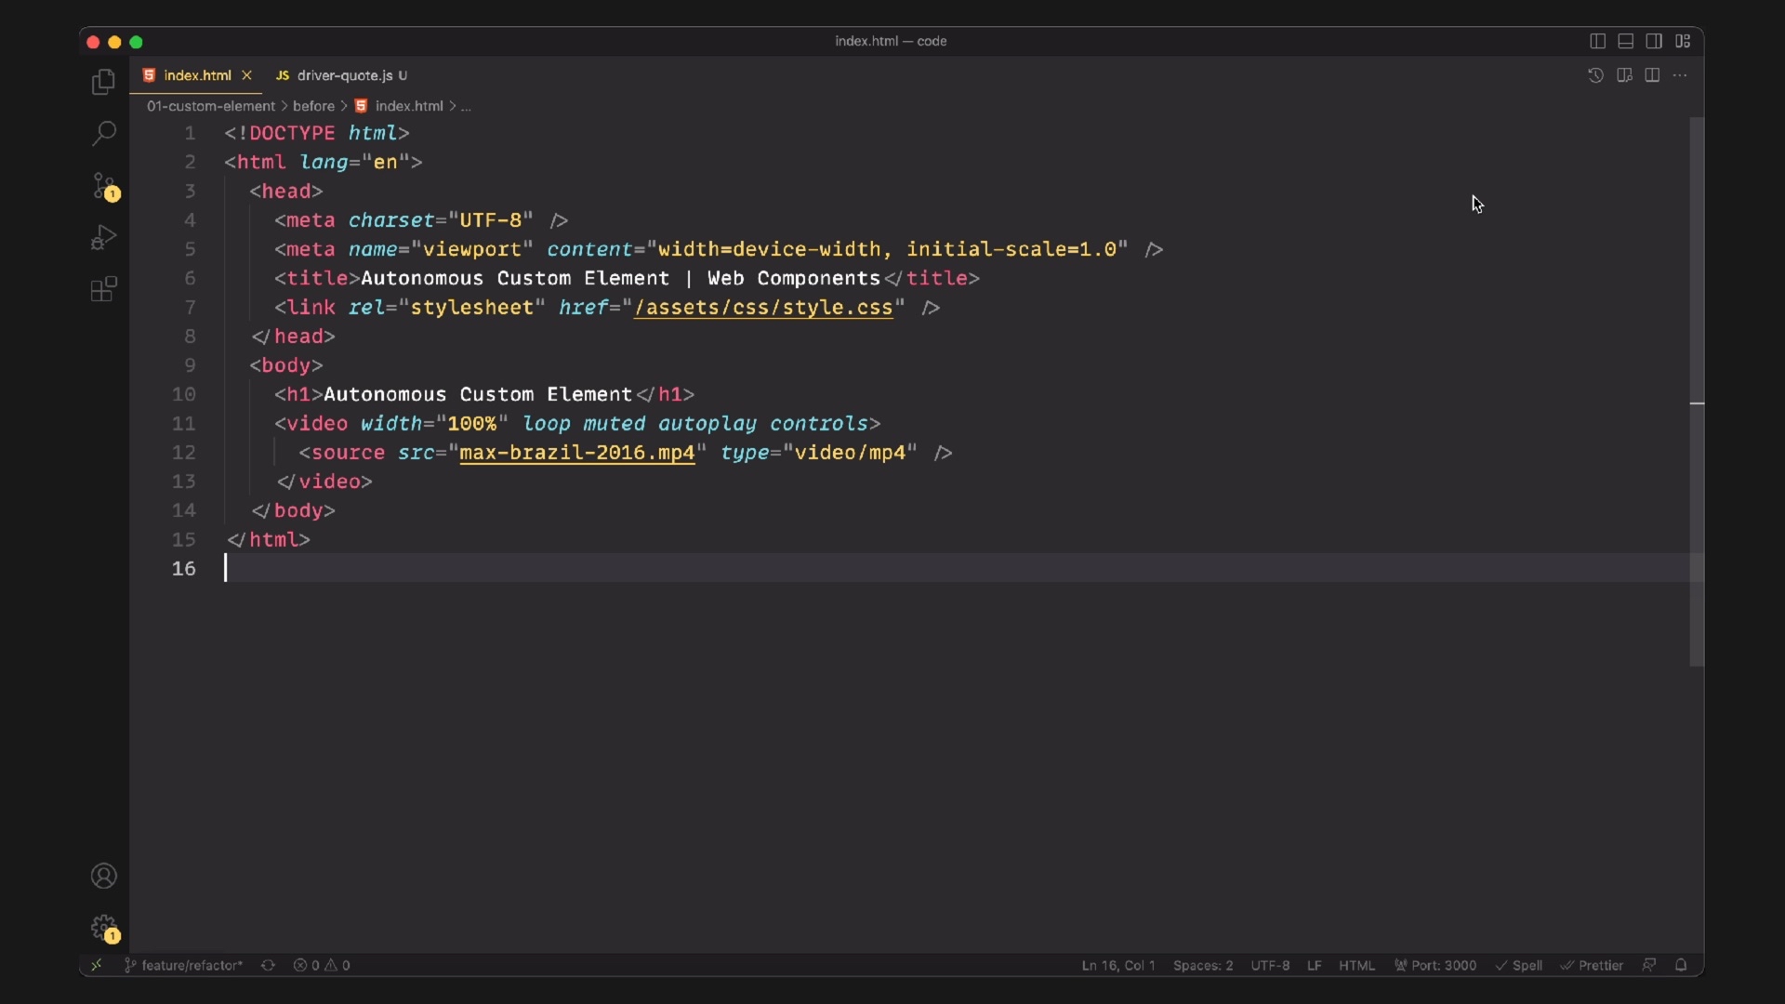Image resolution: width=1785 pixels, height=1004 pixels.
Task: Click the vertical editor scrollbar
Action: click(1697, 390)
